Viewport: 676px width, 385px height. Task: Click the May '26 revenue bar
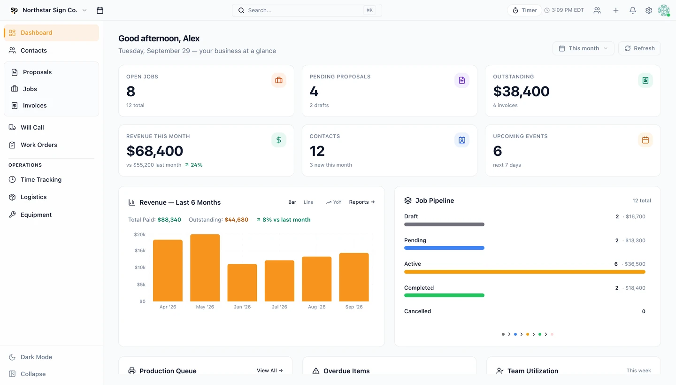[205, 268]
